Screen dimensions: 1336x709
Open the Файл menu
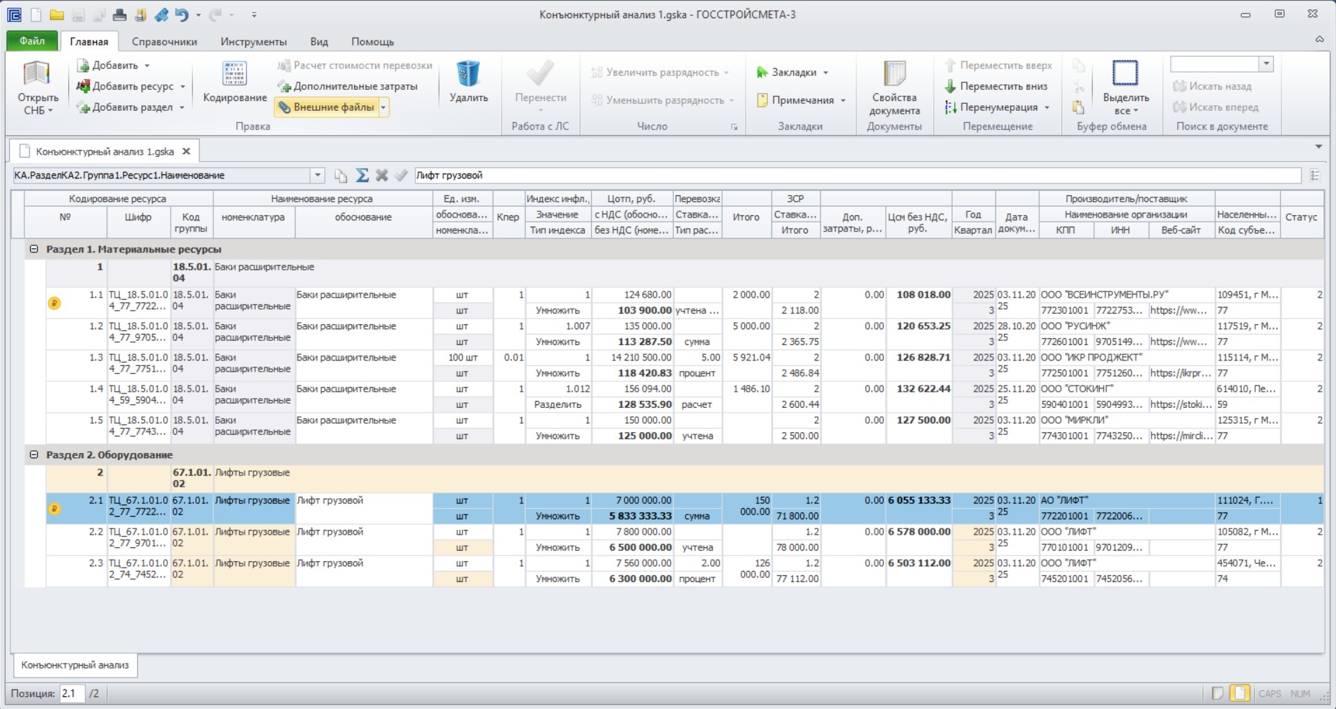(32, 41)
